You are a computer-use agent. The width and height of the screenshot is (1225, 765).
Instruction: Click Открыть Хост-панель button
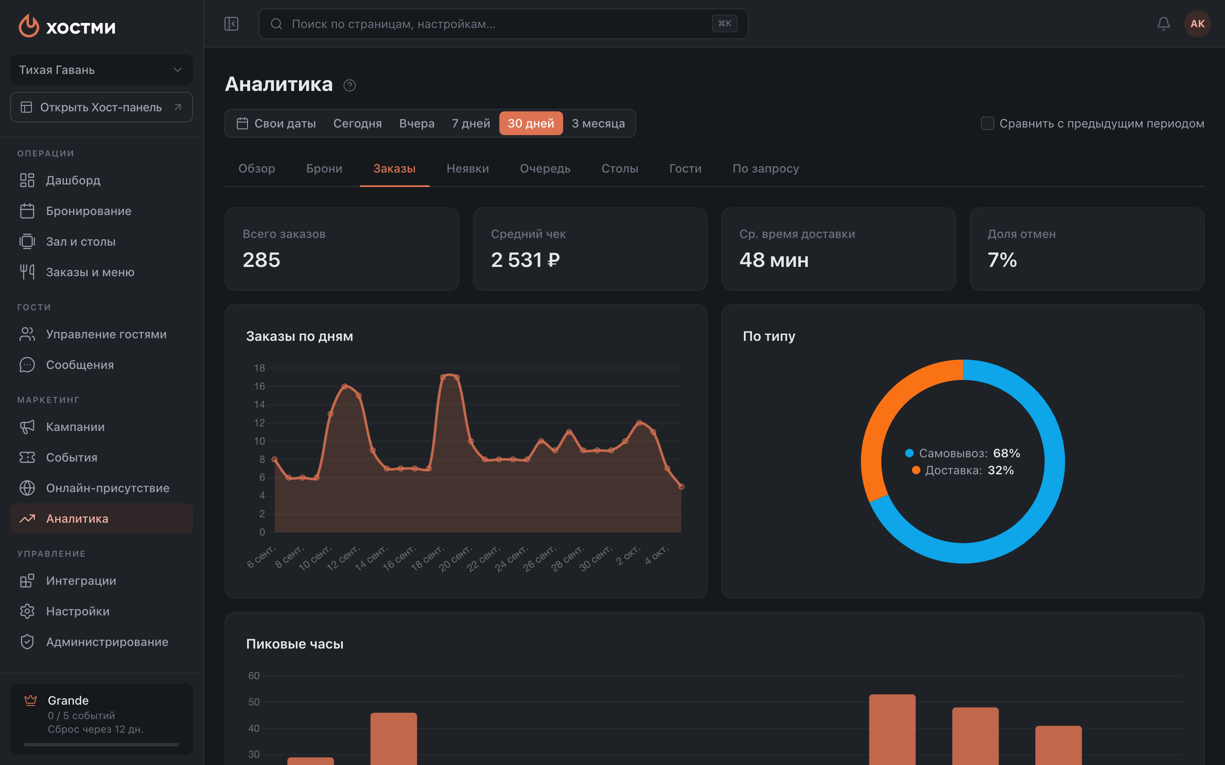coord(101,107)
